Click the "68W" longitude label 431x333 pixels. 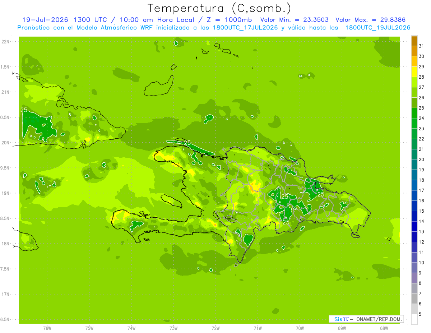tap(384, 328)
